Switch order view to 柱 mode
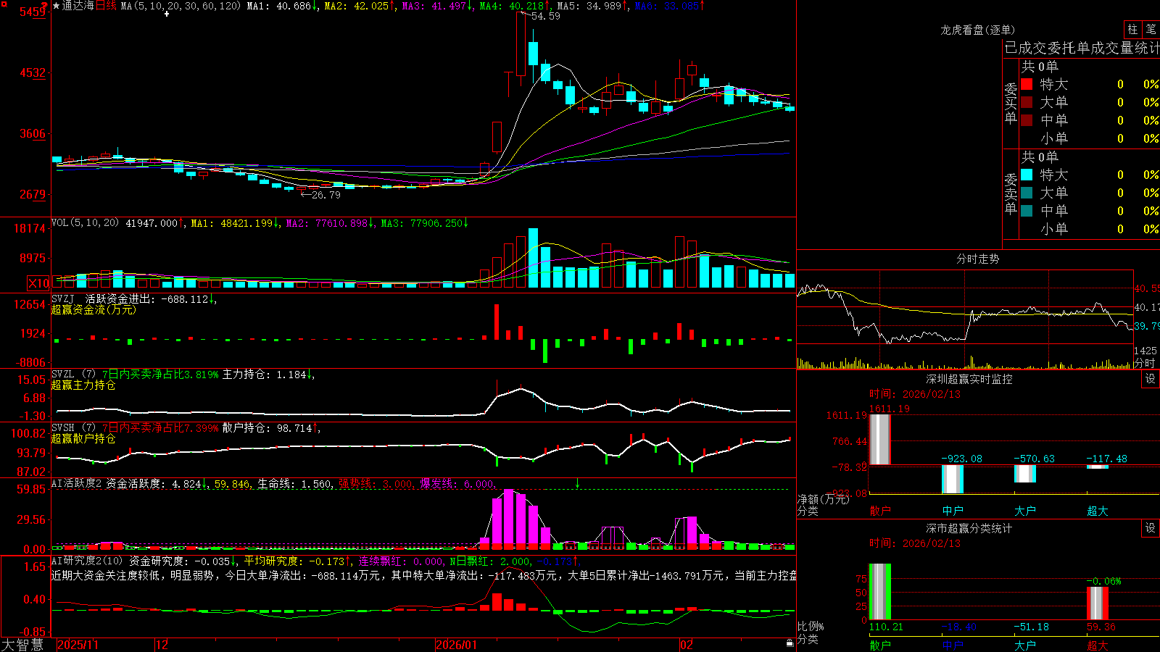Viewport: 1160px width, 652px height. point(1132,30)
